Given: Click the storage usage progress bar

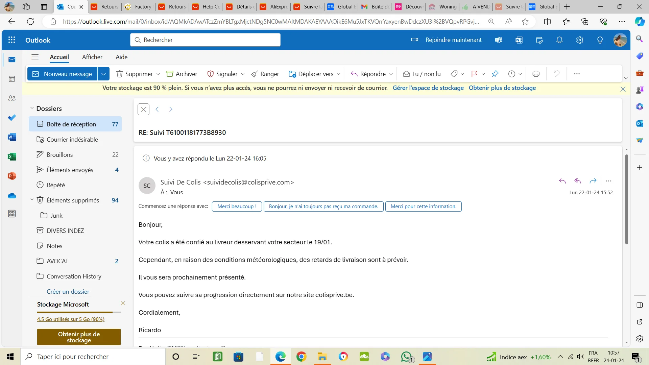Looking at the screenshot, I should click(x=79, y=312).
